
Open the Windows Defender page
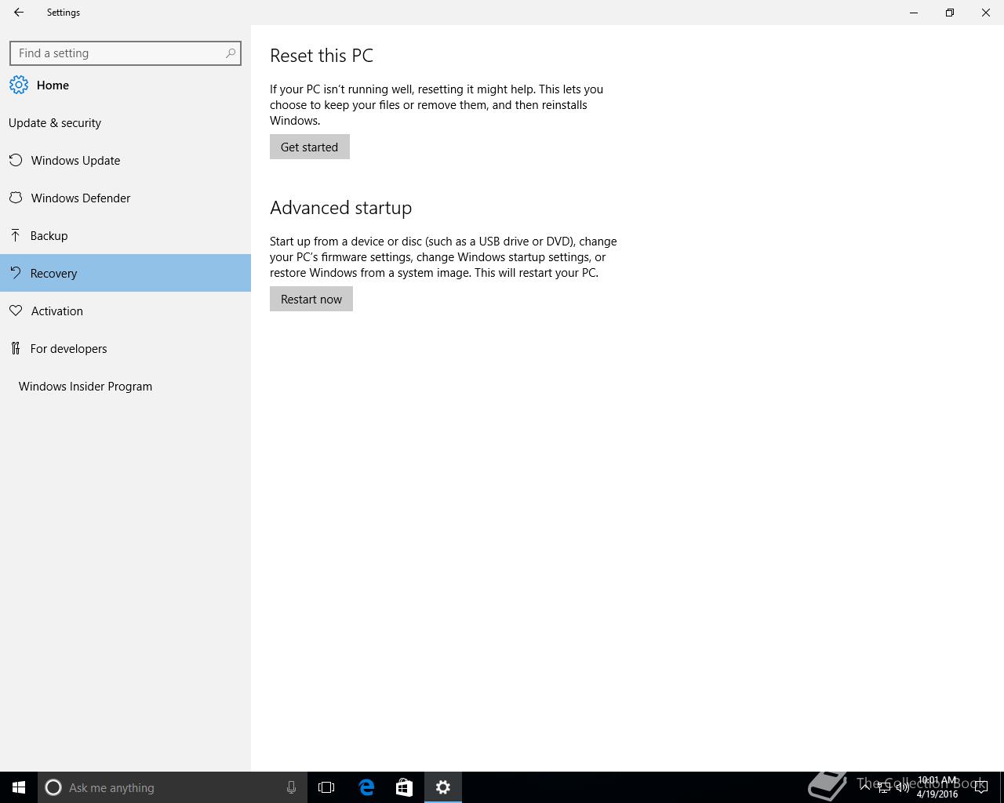(125, 198)
